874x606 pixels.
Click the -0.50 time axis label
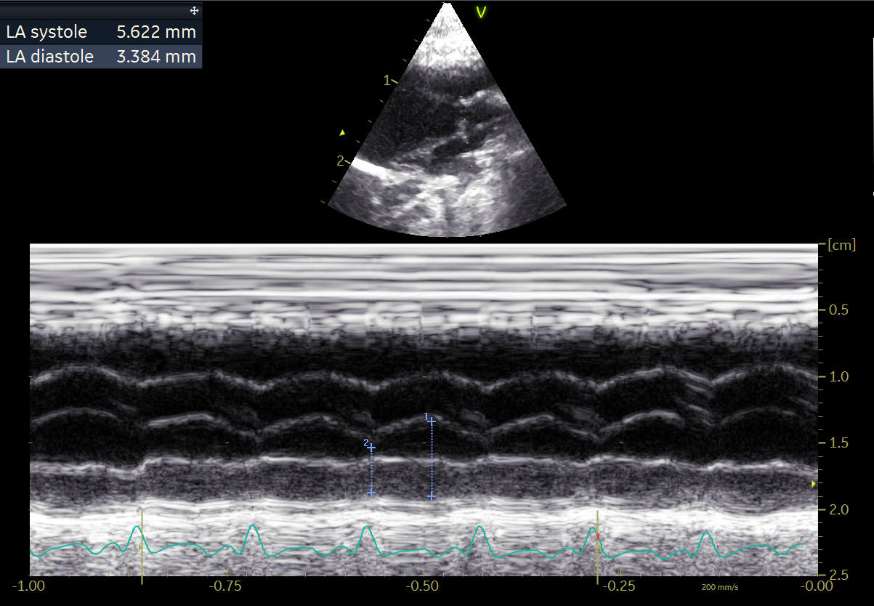423,586
